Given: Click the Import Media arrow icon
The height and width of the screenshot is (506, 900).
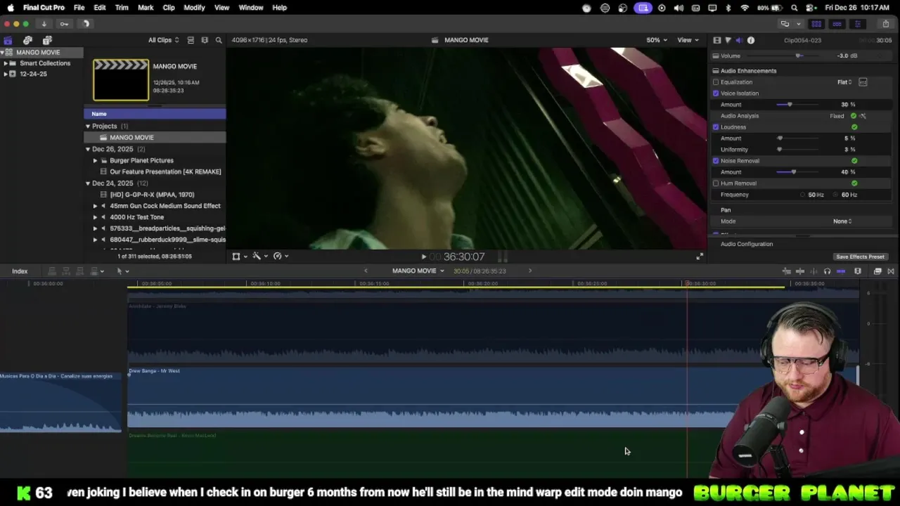Looking at the screenshot, I should pos(44,24).
